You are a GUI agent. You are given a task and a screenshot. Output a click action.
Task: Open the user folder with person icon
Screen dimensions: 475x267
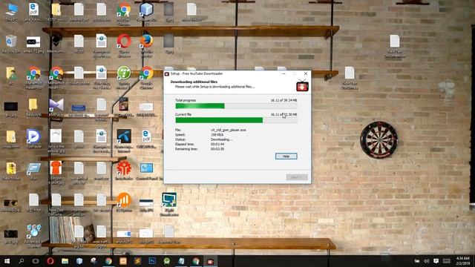(11, 76)
